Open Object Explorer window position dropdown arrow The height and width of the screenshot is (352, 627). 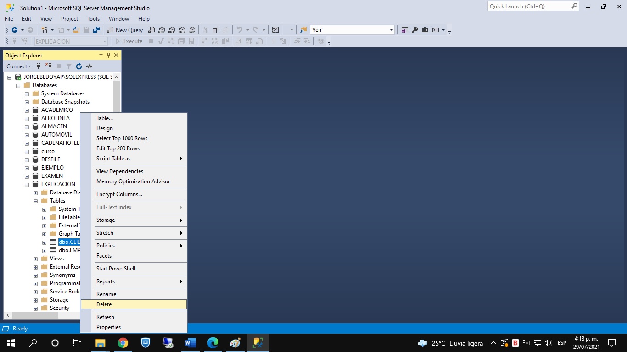coord(101,55)
